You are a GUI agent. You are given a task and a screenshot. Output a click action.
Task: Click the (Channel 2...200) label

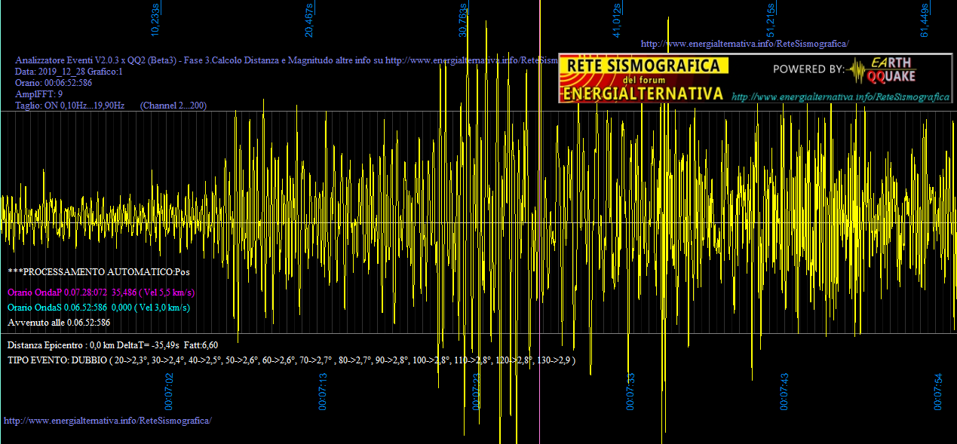173,106
